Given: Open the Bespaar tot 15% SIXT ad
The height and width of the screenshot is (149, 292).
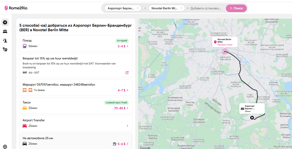Looking at the screenshot, I should tap(76, 65).
